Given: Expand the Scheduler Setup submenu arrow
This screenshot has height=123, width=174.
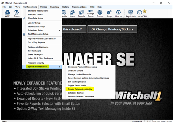Looking at the screenshot, I should point(60,30).
